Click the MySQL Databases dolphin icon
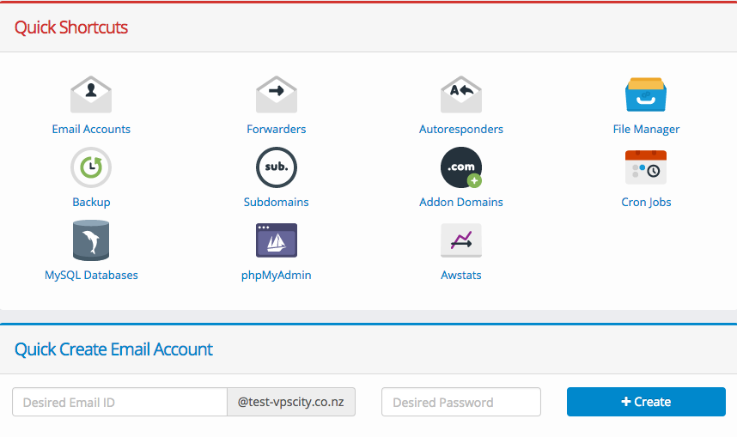737x437 pixels. pos(91,240)
